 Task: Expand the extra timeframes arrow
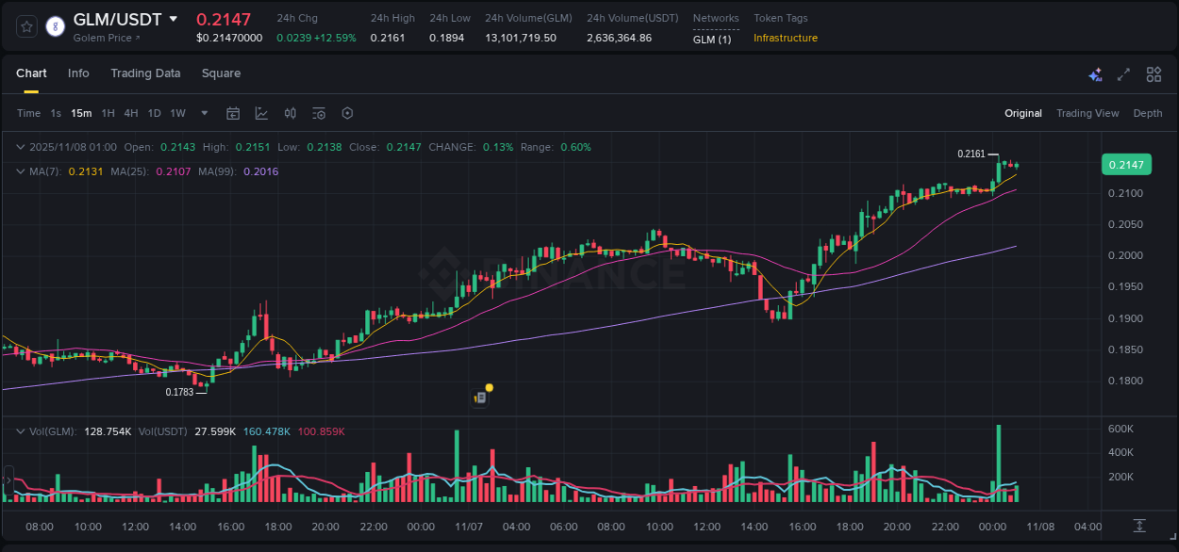[x=203, y=113]
